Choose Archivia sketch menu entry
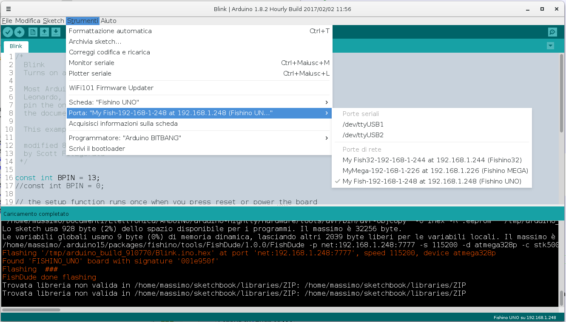The height and width of the screenshot is (322, 566). [x=199, y=42]
